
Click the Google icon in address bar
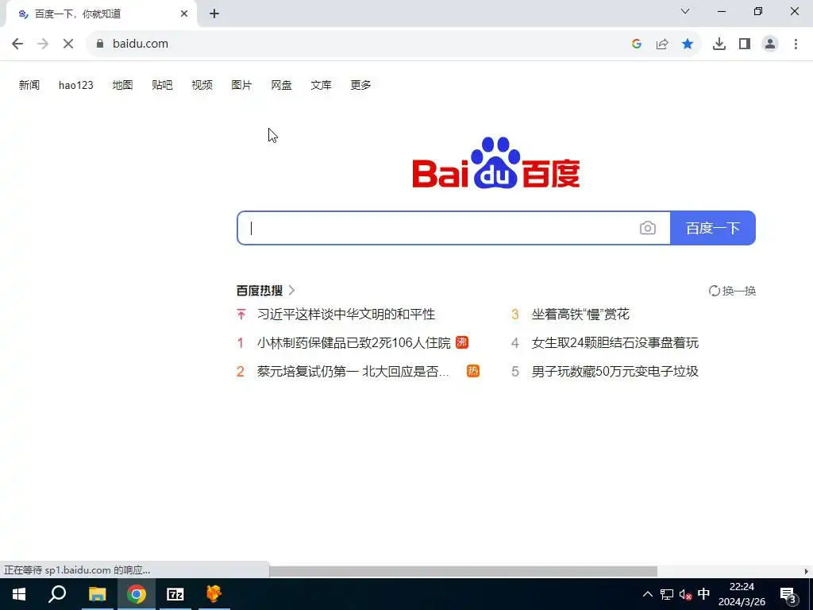tap(637, 44)
